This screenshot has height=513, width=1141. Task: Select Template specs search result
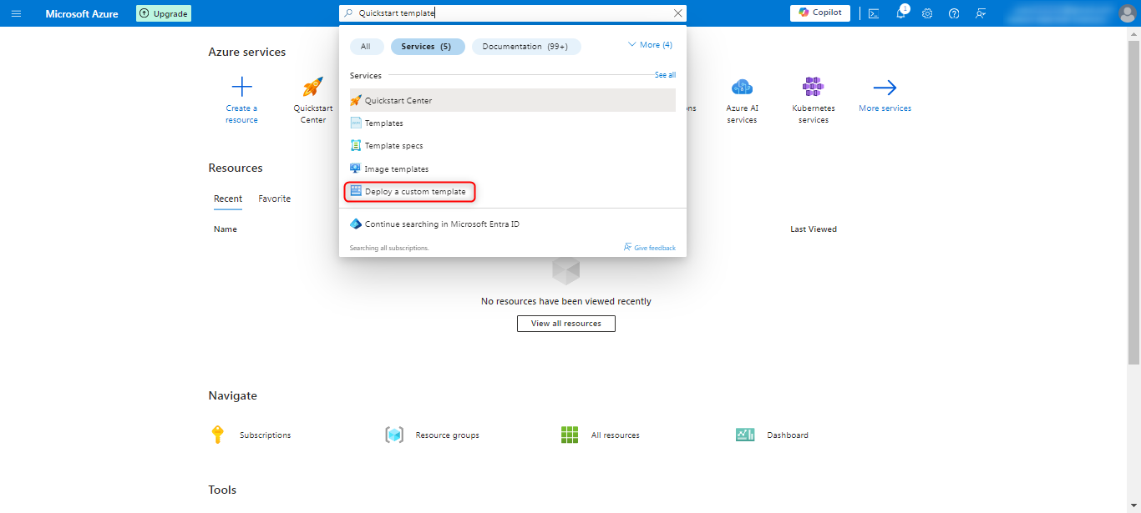point(512,145)
